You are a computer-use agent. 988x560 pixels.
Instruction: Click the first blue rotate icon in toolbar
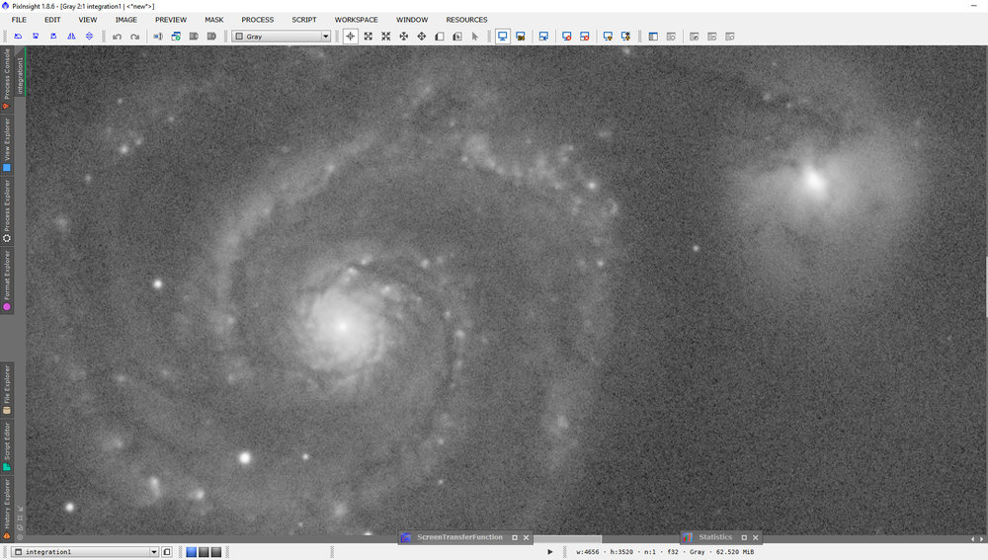pyautogui.click(x=18, y=37)
